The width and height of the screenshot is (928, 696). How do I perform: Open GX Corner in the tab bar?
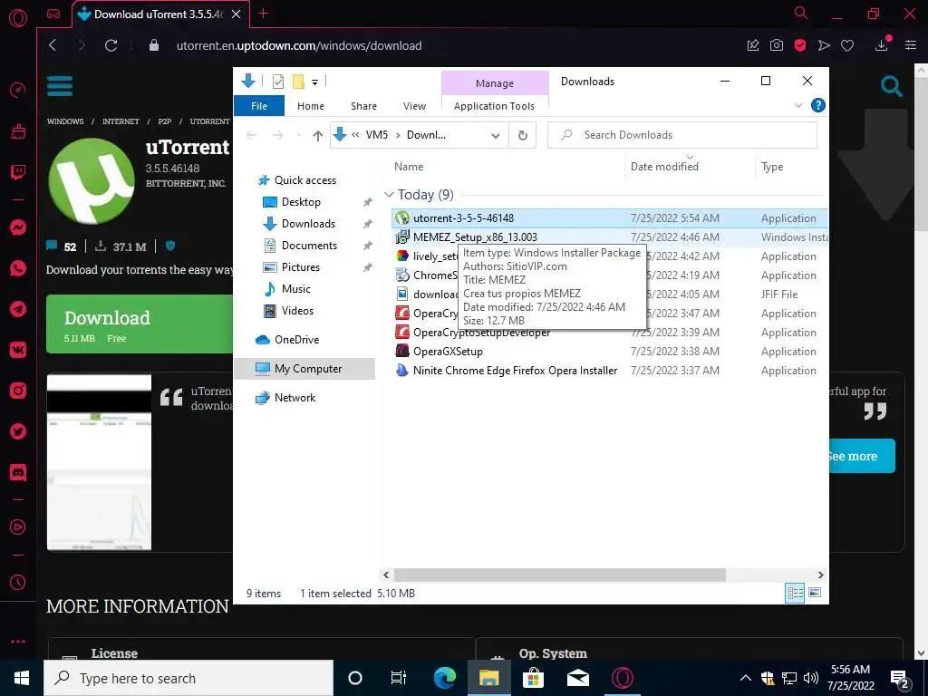[x=53, y=14]
